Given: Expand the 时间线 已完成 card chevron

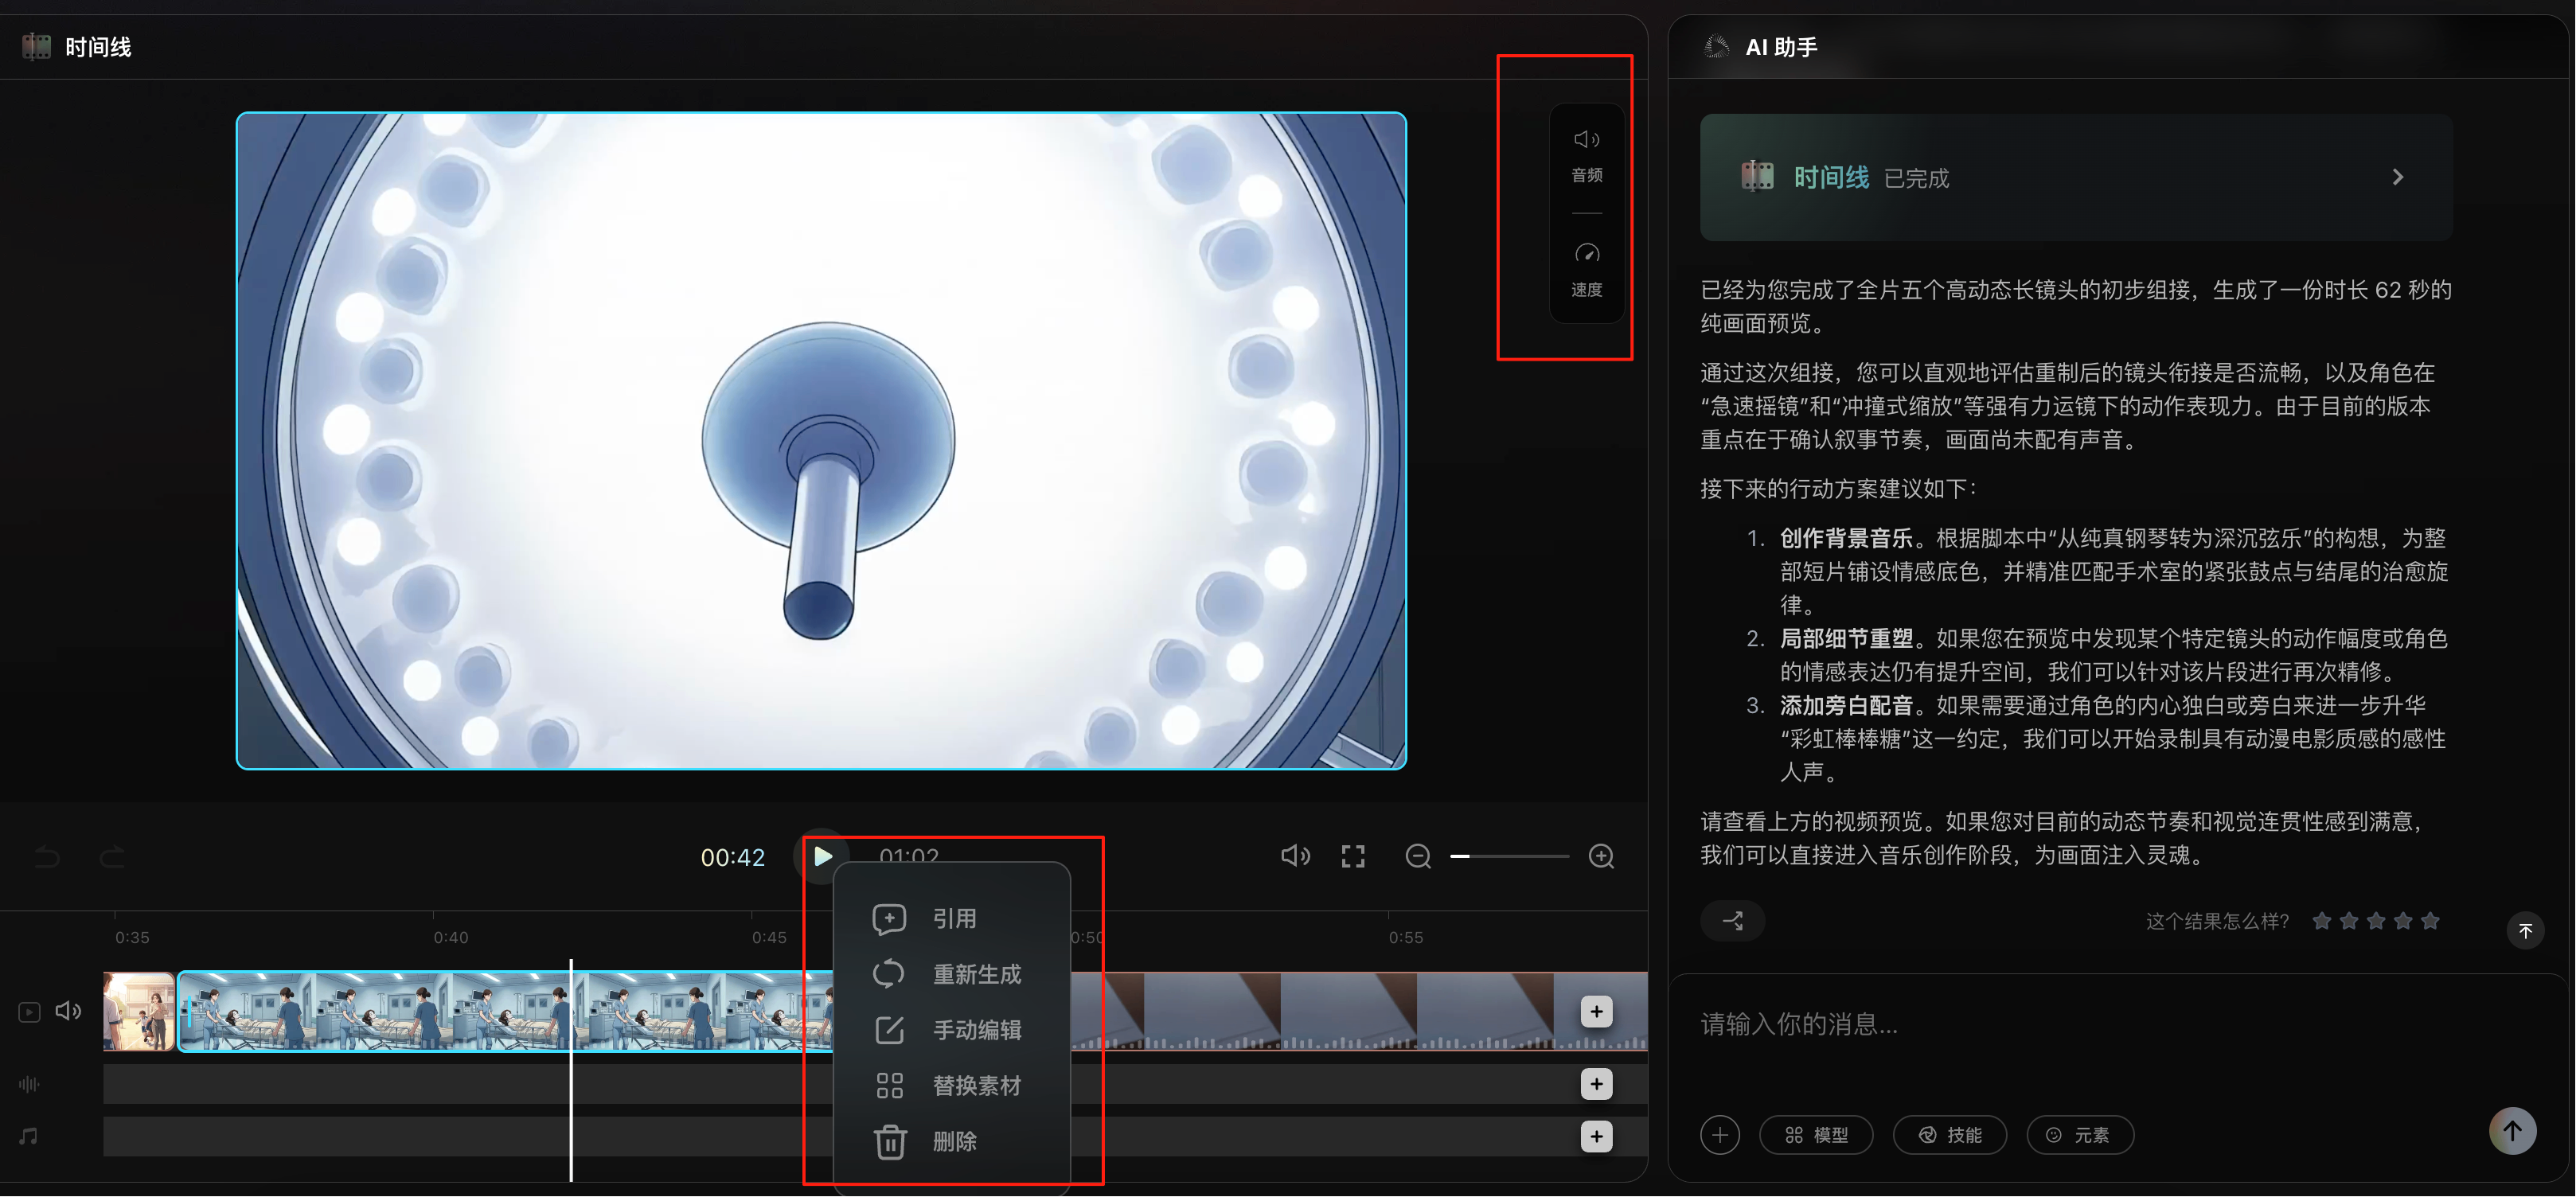Looking at the screenshot, I should point(2397,177).
